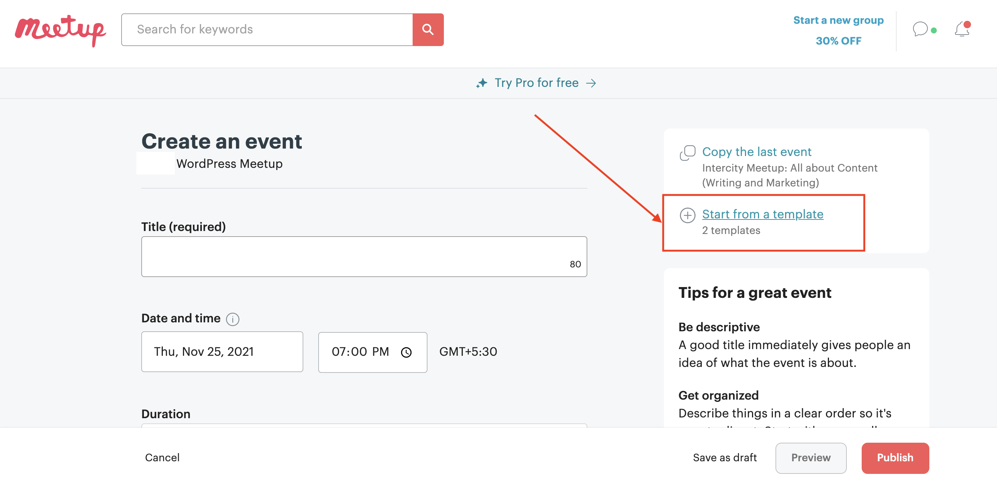Click the copy icon beside Copy the last event
This screenshot has width=997, height=488.
point(687,153)
